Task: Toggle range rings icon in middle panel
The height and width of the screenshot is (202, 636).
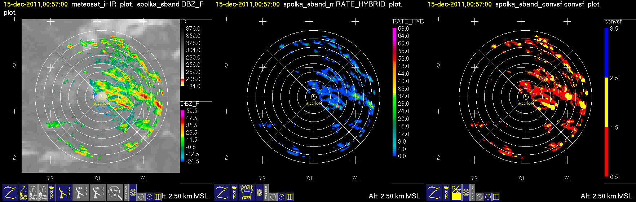Action: (x=259, y=193)
